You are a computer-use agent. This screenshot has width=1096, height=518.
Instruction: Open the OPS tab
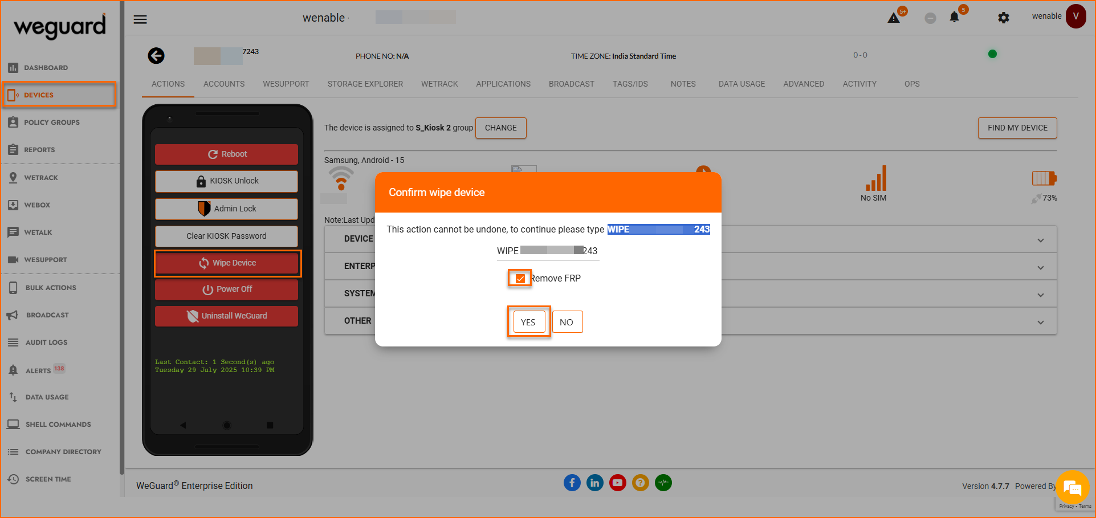point(912,84)
